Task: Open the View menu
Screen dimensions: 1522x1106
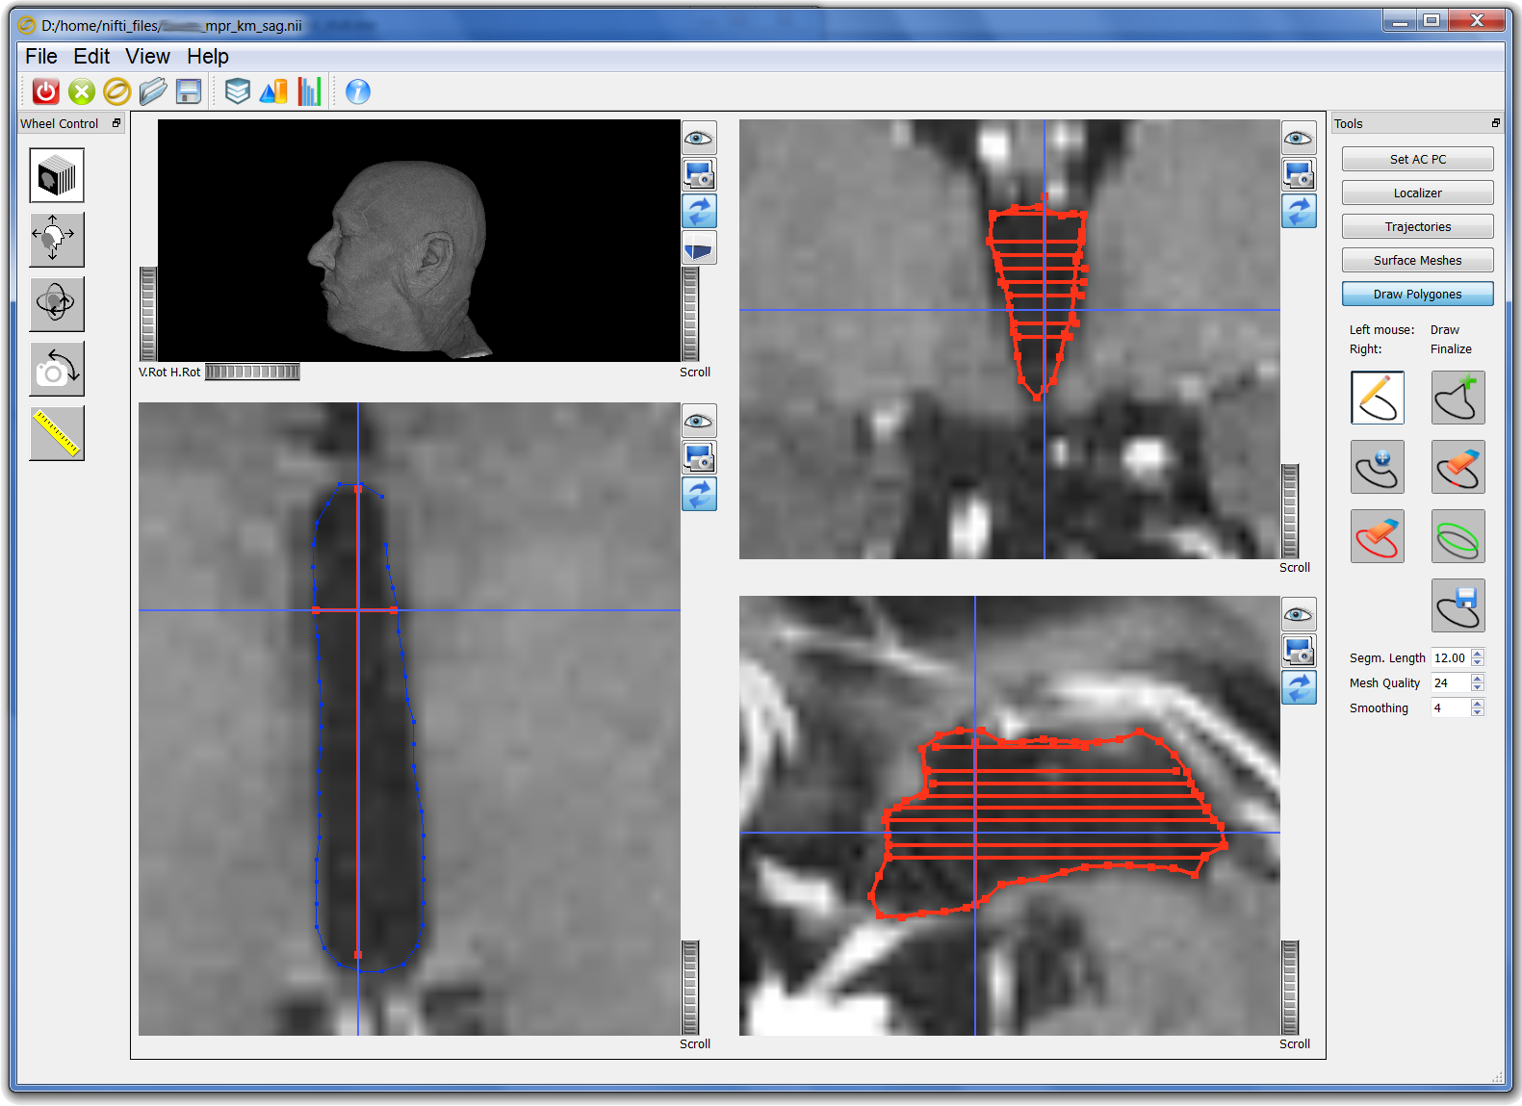Action: (x=147, y=57)
